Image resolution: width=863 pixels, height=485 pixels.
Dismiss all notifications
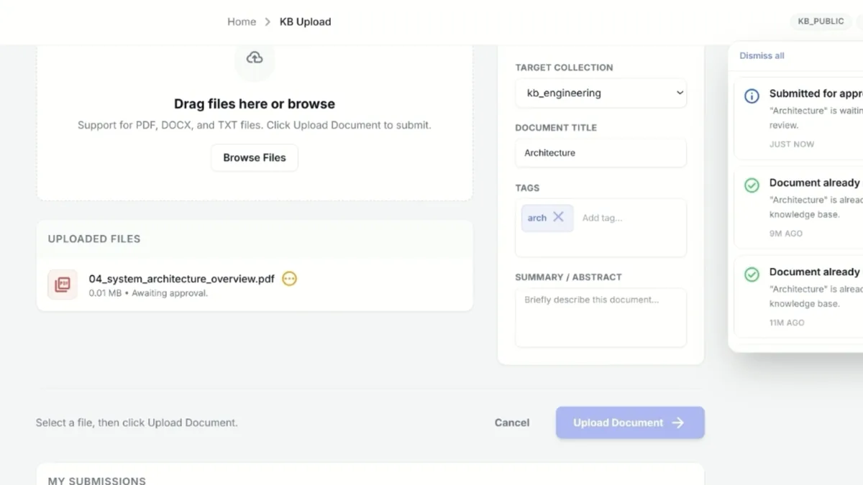(x=762, y=55)
